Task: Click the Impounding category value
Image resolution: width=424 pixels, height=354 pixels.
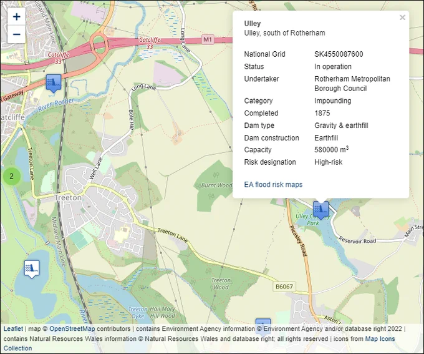Action: coord(332,101)
